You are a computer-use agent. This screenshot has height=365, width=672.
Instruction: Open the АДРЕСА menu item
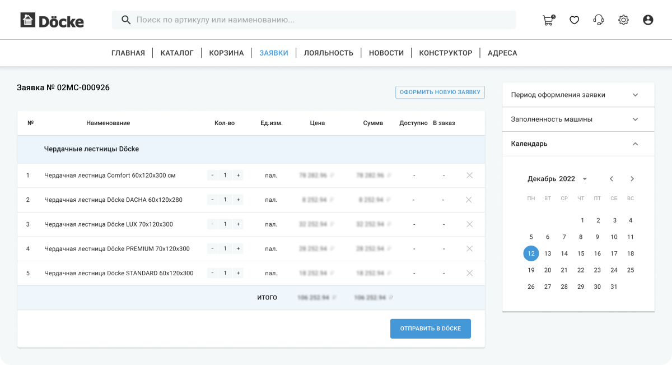502,53
